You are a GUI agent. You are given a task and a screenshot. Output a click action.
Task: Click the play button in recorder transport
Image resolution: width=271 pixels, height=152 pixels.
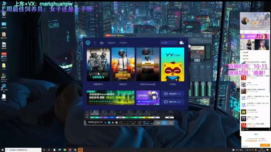point(113,123)
